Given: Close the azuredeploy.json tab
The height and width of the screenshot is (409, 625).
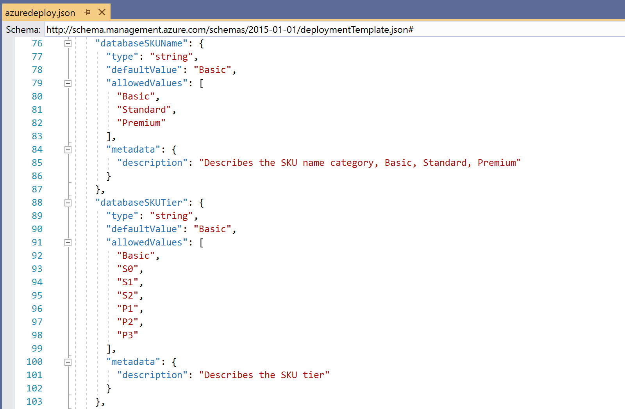Looking at the screenshot, I should point(102,12).
